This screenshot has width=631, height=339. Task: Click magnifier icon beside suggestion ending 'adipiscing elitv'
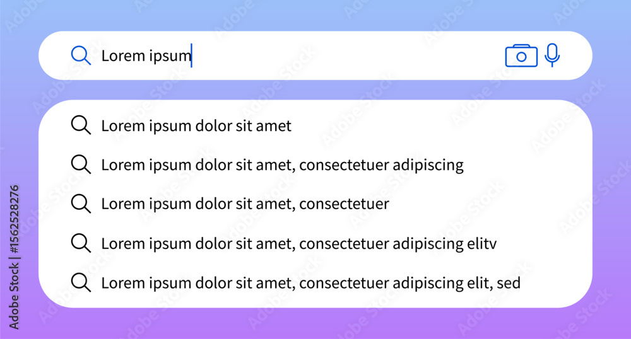point(81,243)
